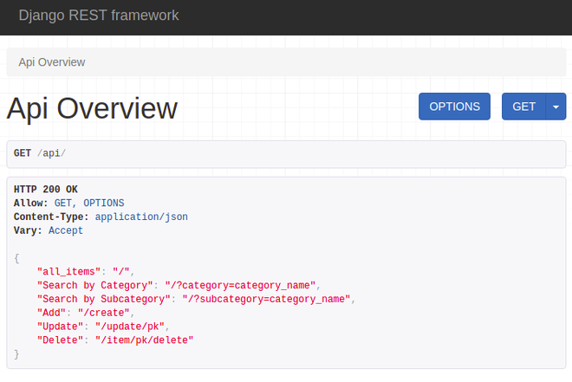Click the "all_items" JSON key
The width and height of the screenshot is (572, 382).
tap(68, 271)
